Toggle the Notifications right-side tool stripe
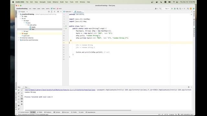 tap(194, 33)
